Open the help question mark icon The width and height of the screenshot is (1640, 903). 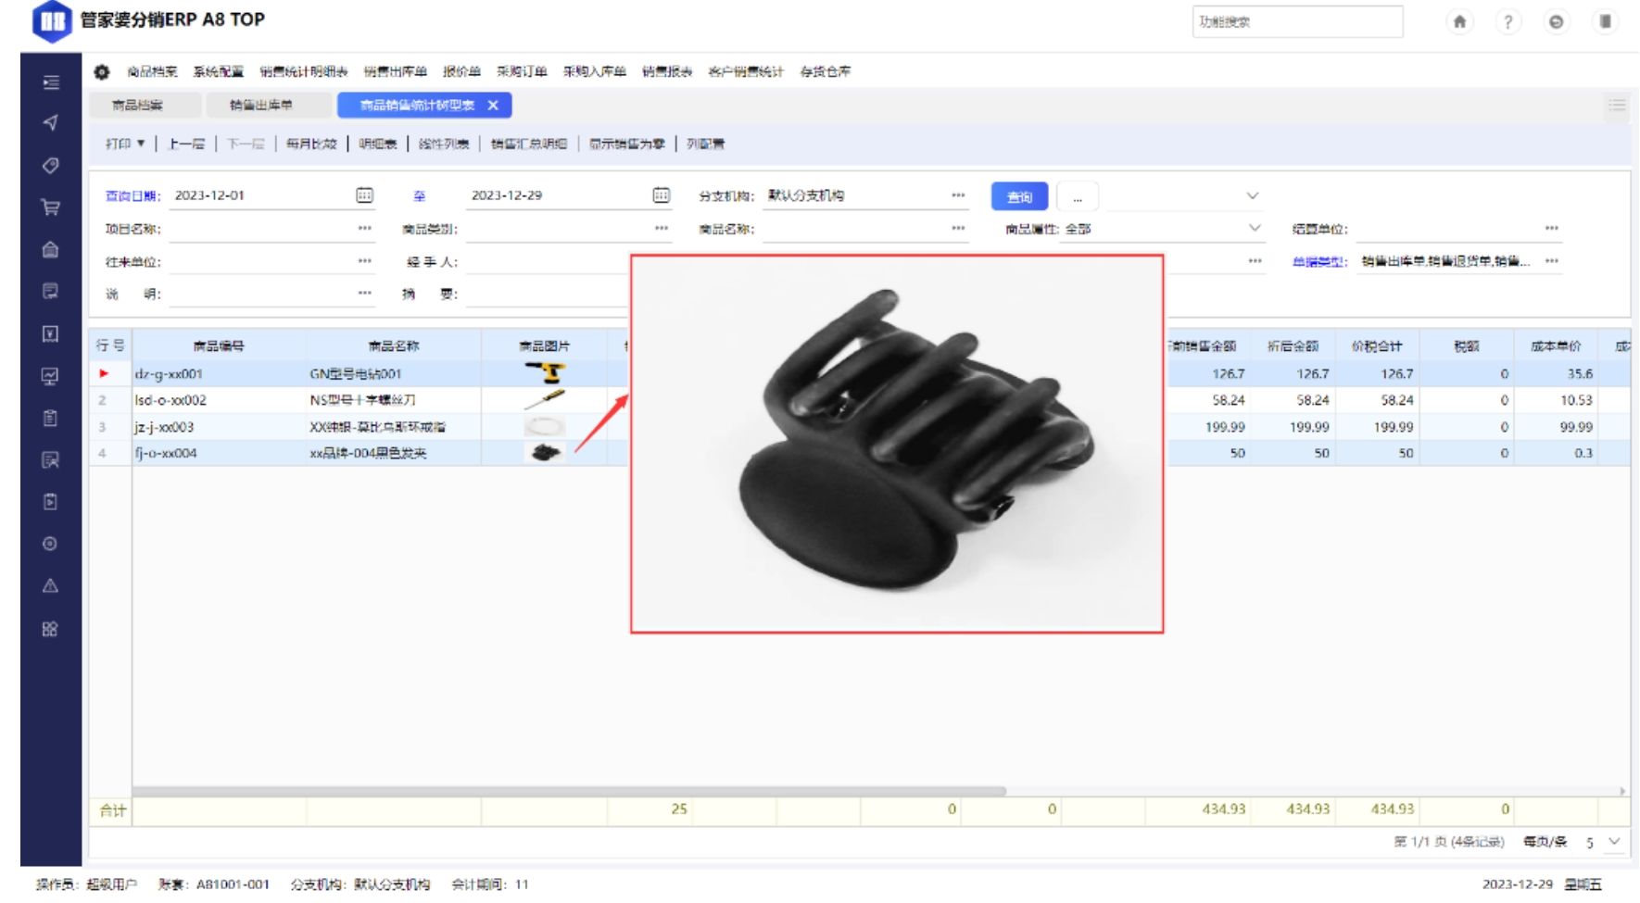(1508, 21)
